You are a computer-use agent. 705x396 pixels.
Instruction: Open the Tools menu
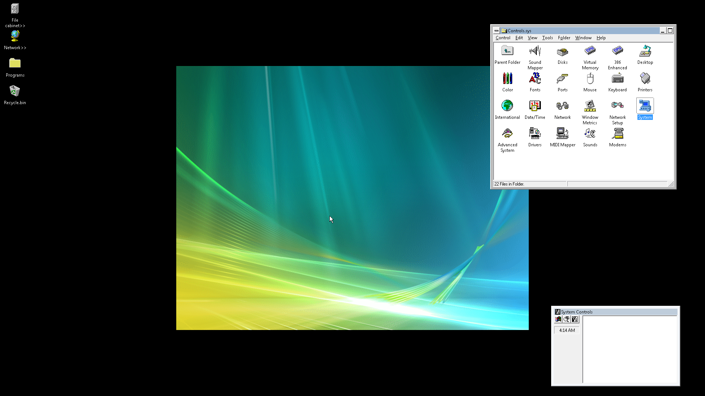[547, 38]
